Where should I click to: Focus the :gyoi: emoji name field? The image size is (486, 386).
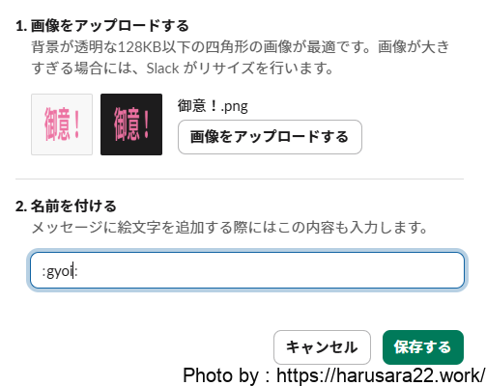coord(247,270)
